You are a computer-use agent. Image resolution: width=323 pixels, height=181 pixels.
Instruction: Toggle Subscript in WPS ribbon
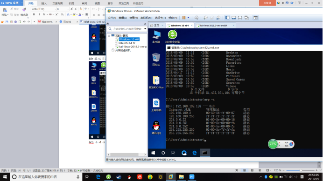[62, 14]
